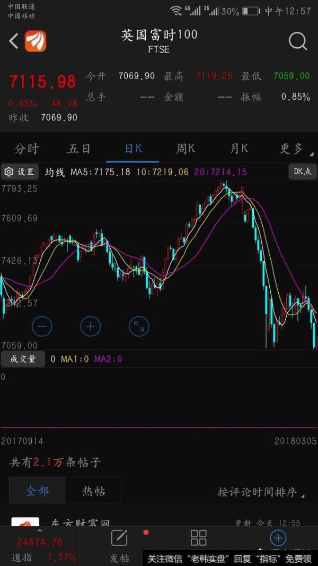Tap the MA5:7175.18 label
Image resolution: width=318 pixels, height=566 pixels.
click(100, 172)
